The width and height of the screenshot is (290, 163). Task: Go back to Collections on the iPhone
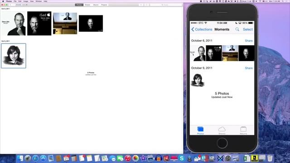tap(202, 29)
